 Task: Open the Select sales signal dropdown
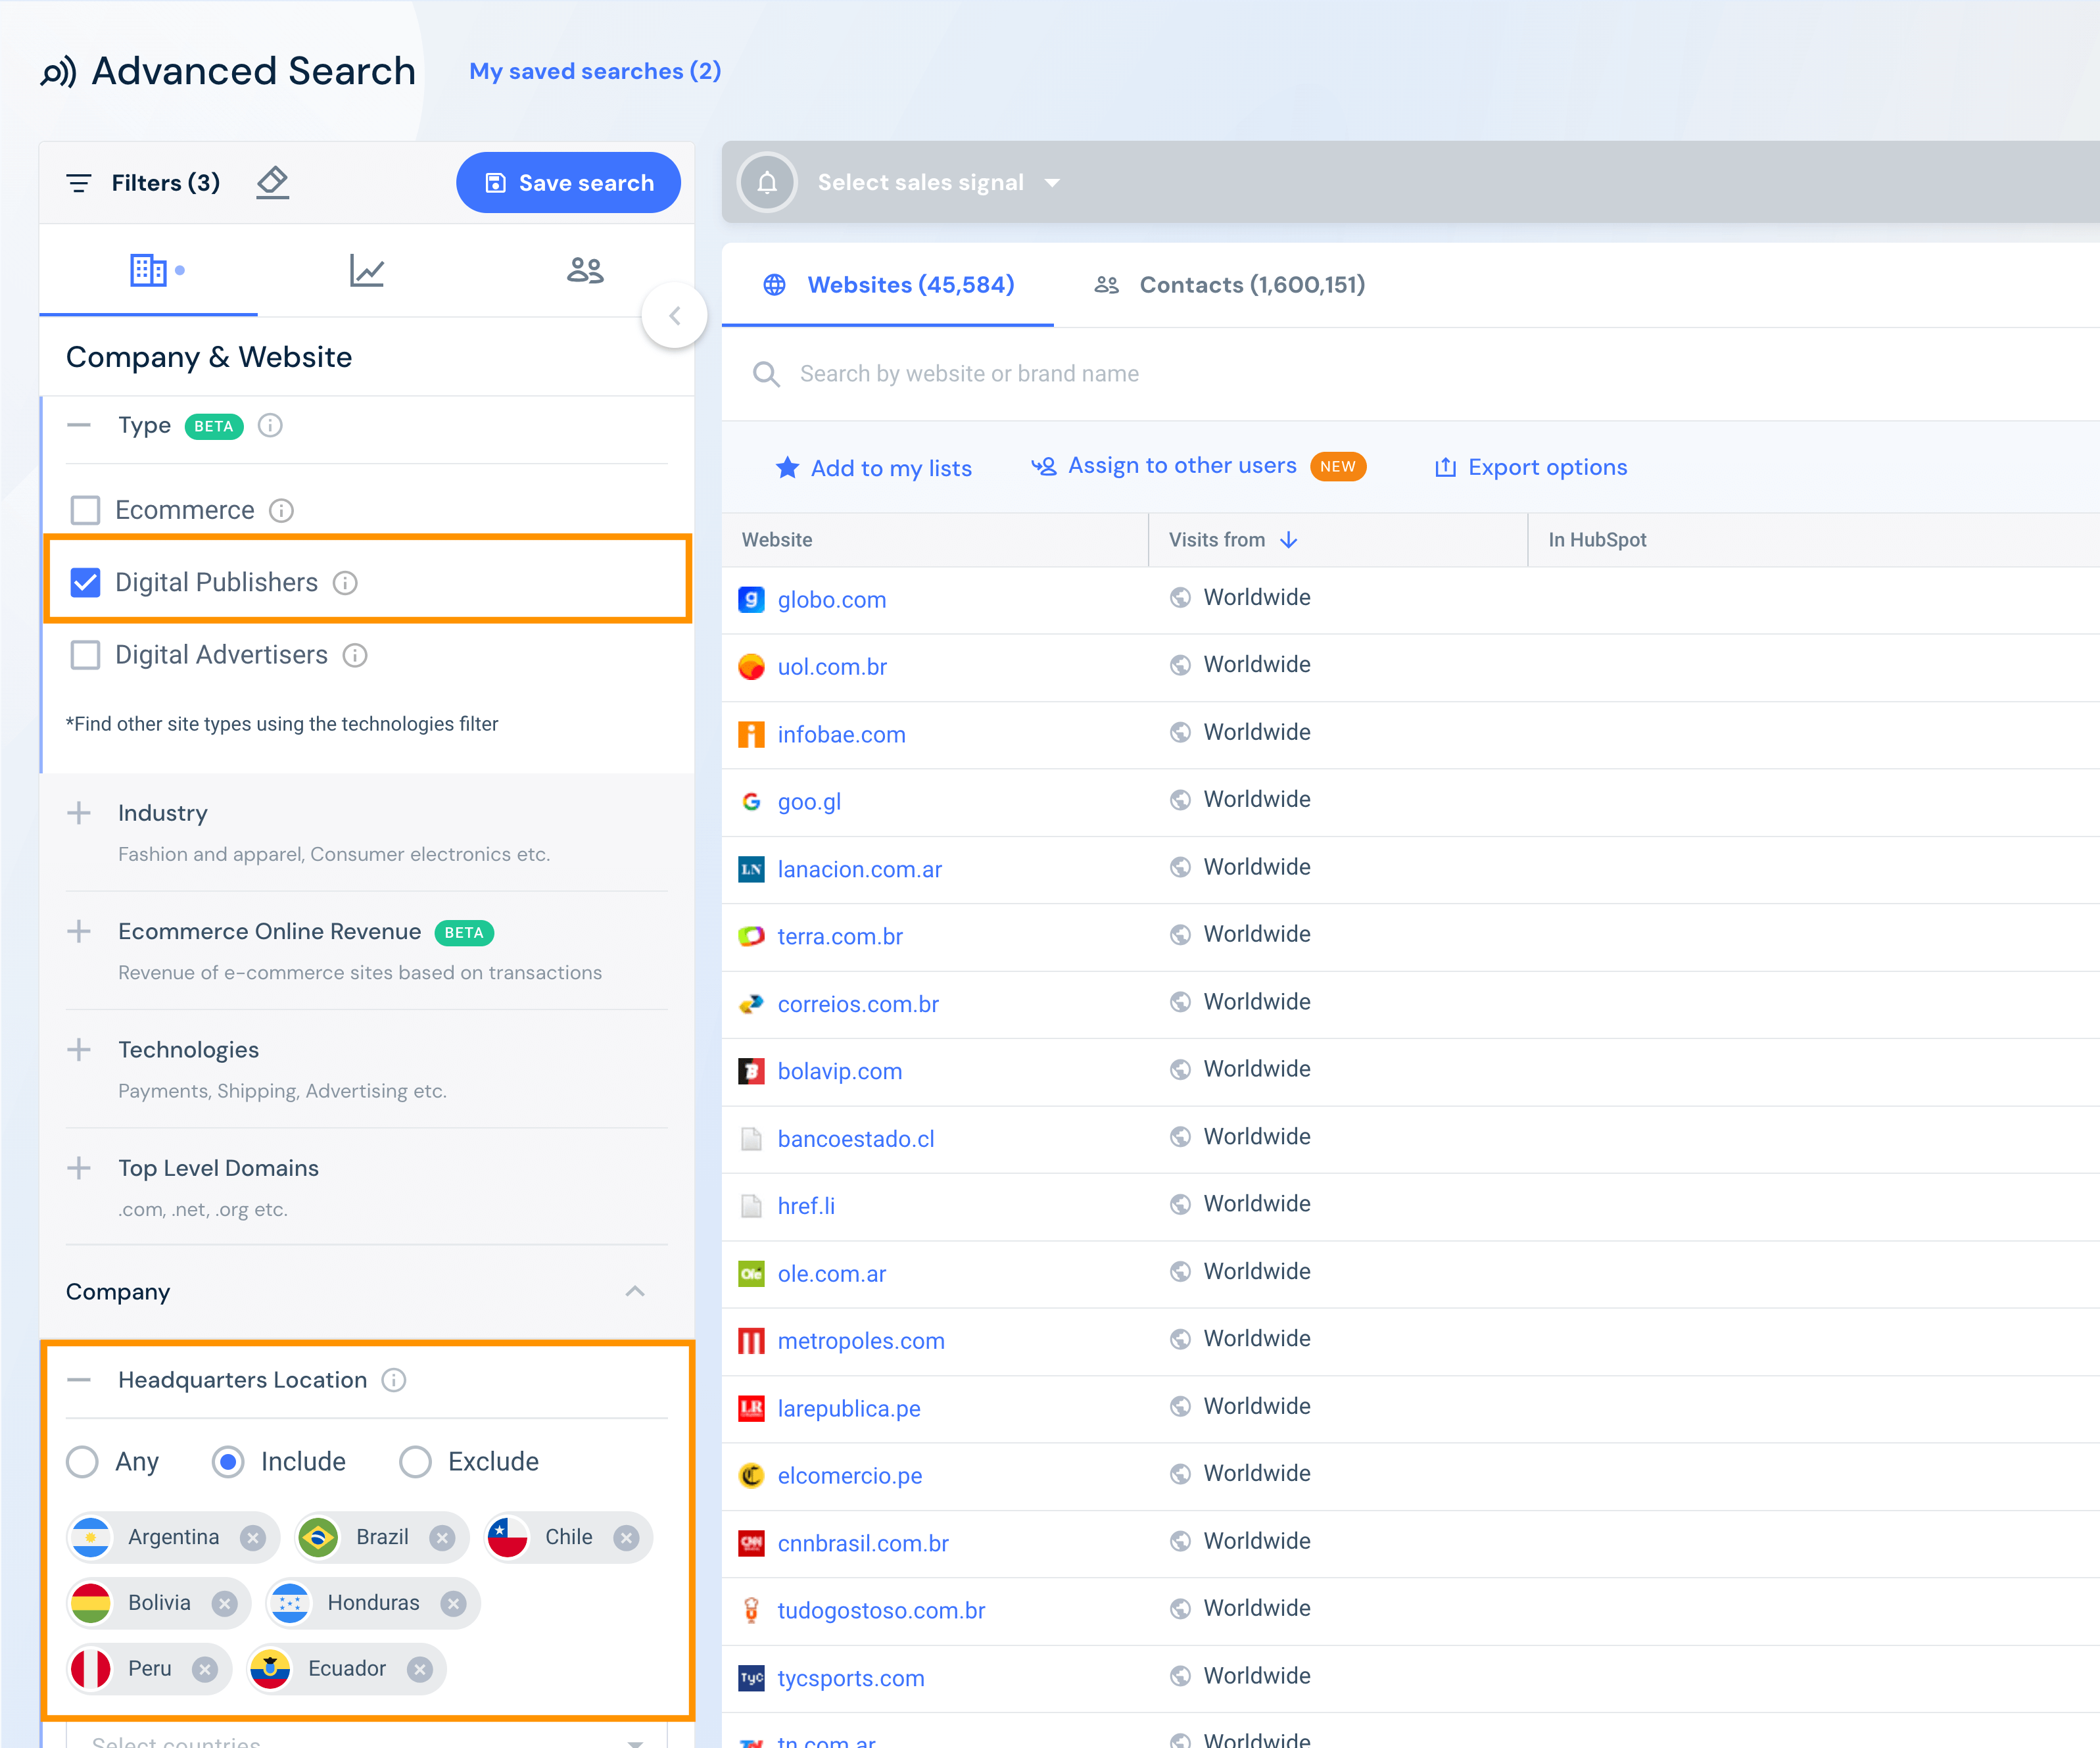point(938,182)
